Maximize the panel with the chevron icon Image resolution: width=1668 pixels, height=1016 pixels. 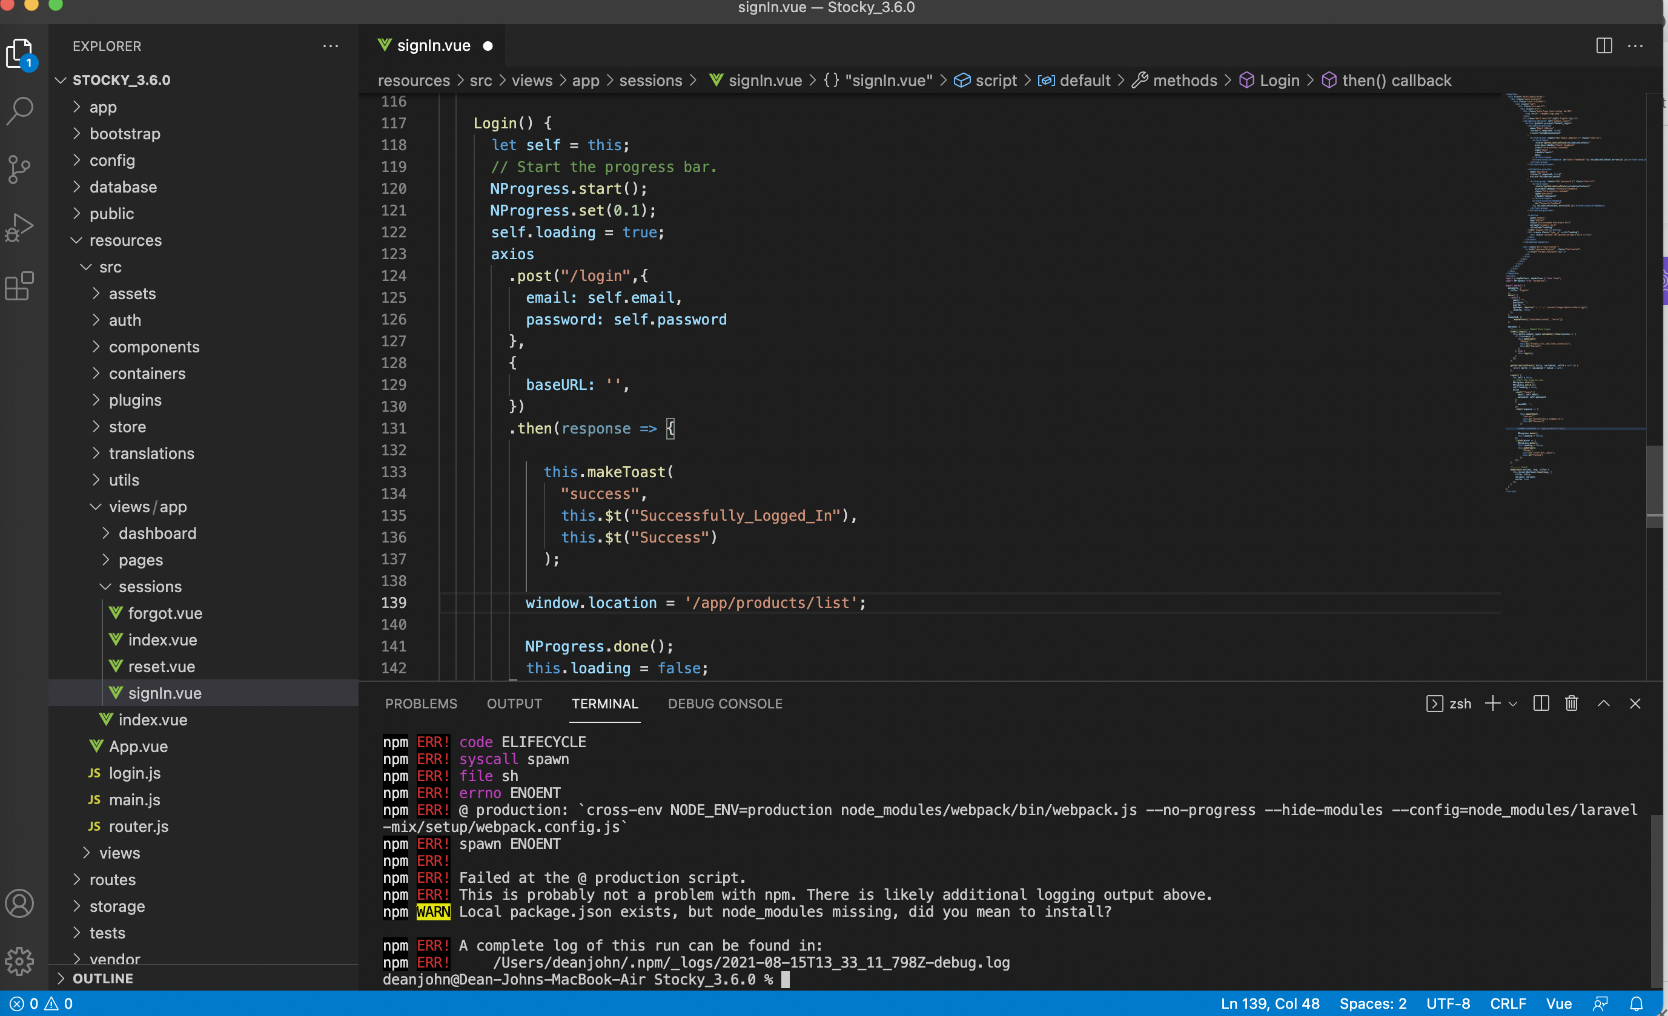tap(1604, 704)
